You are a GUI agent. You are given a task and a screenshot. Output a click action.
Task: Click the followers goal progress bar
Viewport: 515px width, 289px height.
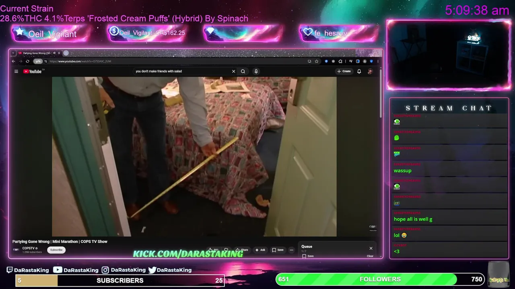tap(380, 279)
